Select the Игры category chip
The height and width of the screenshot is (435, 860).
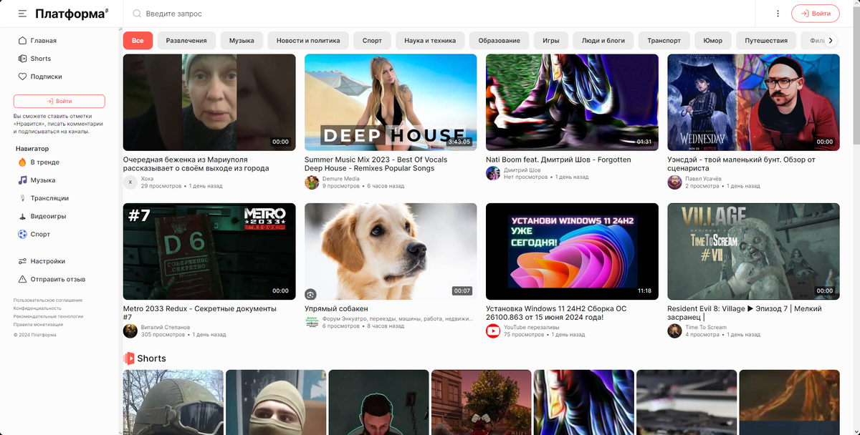pyautogui.click(x=551, y=41)
